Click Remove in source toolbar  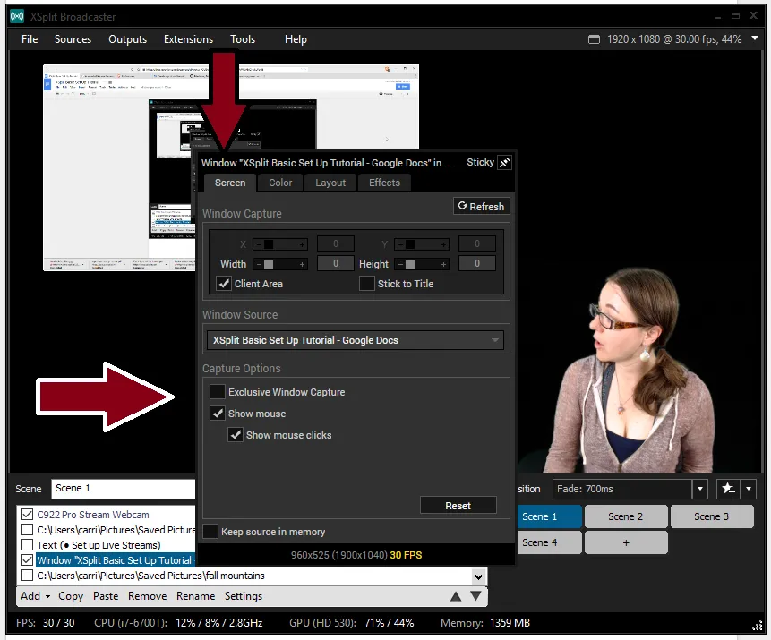pyautogui.click(x=148, y=596)
